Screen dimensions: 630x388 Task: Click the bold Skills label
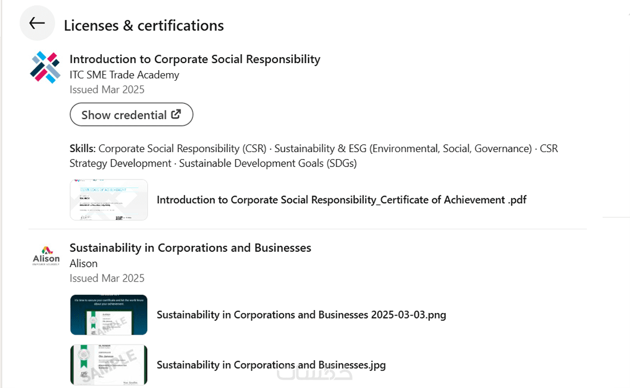[x=82, y=149]
